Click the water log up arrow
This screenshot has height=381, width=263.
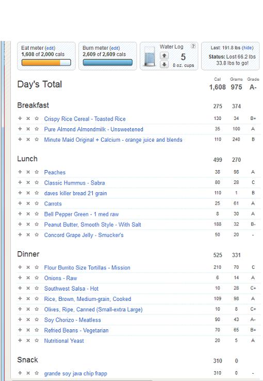pos(164,56)
